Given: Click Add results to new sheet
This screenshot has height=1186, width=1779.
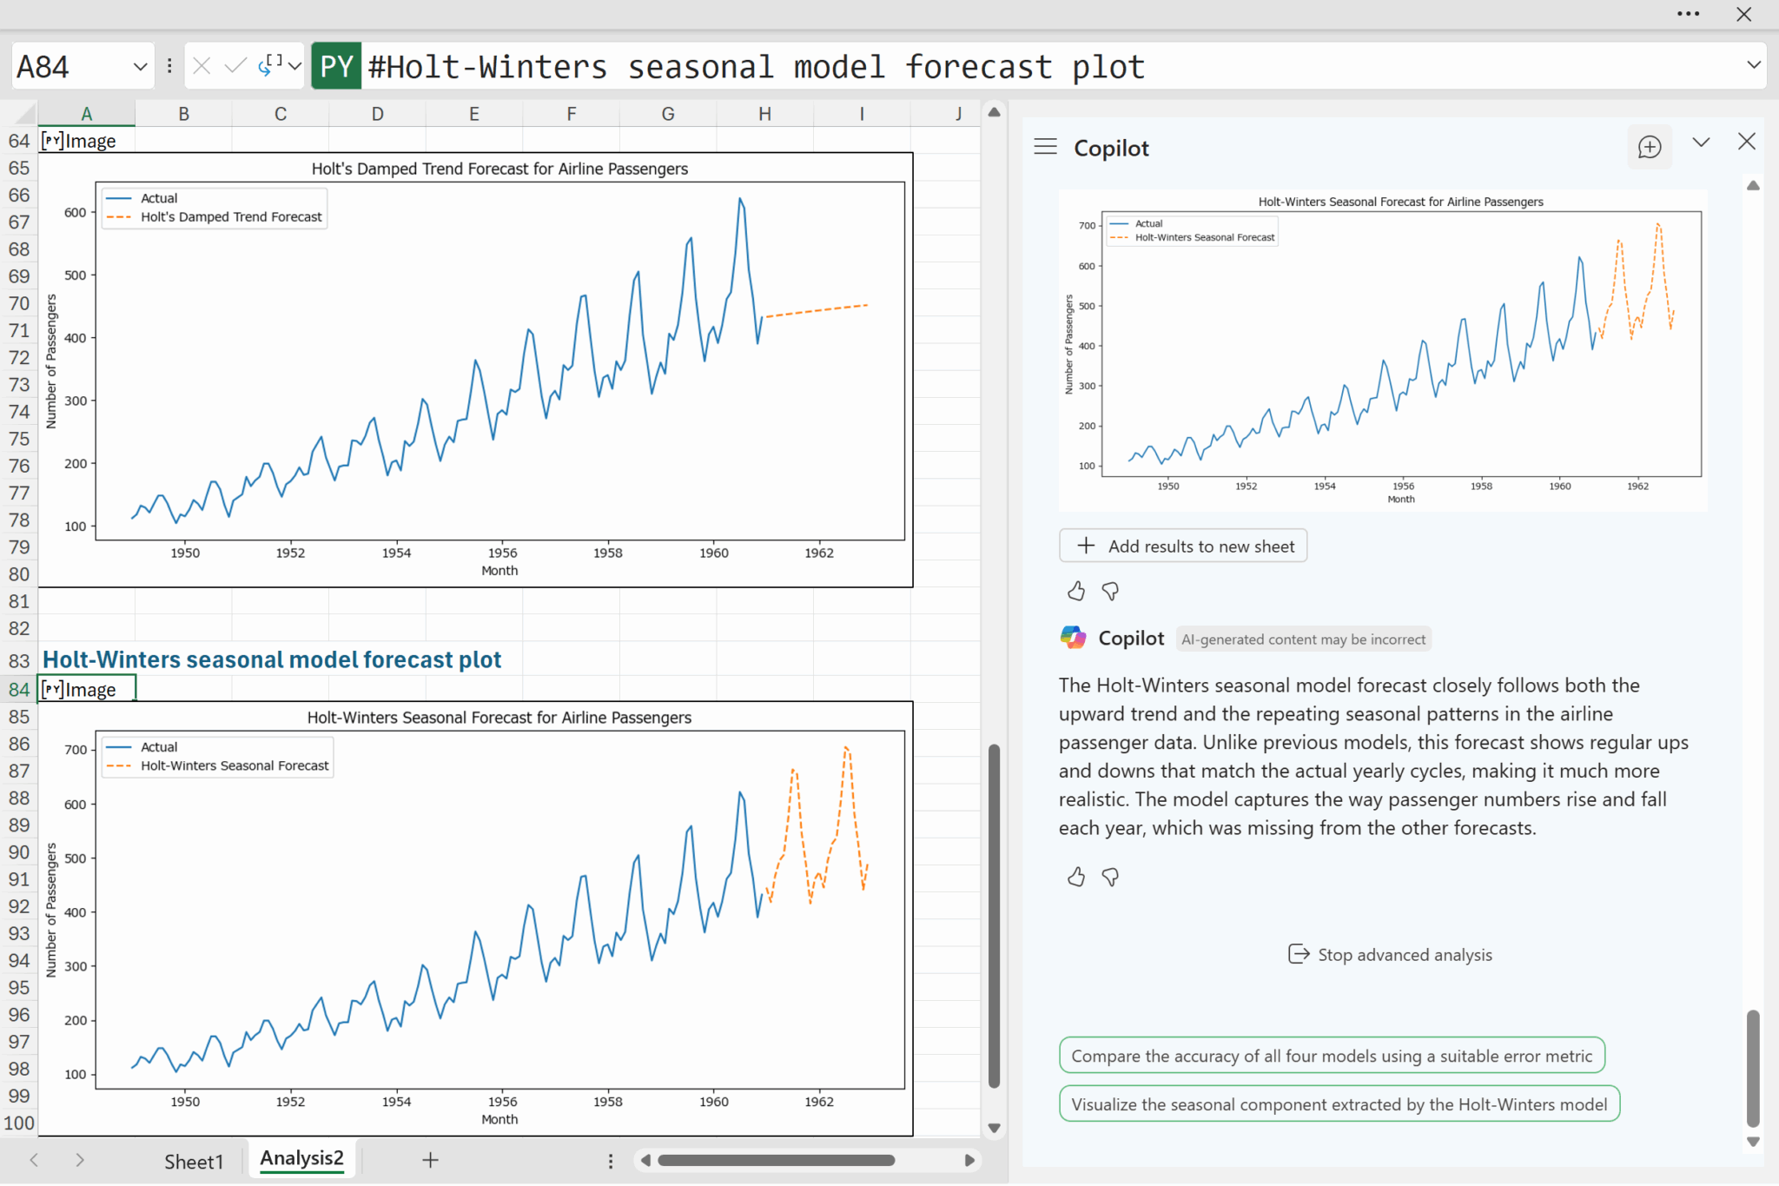Looking at the screenshot, I should [1182, 546].
